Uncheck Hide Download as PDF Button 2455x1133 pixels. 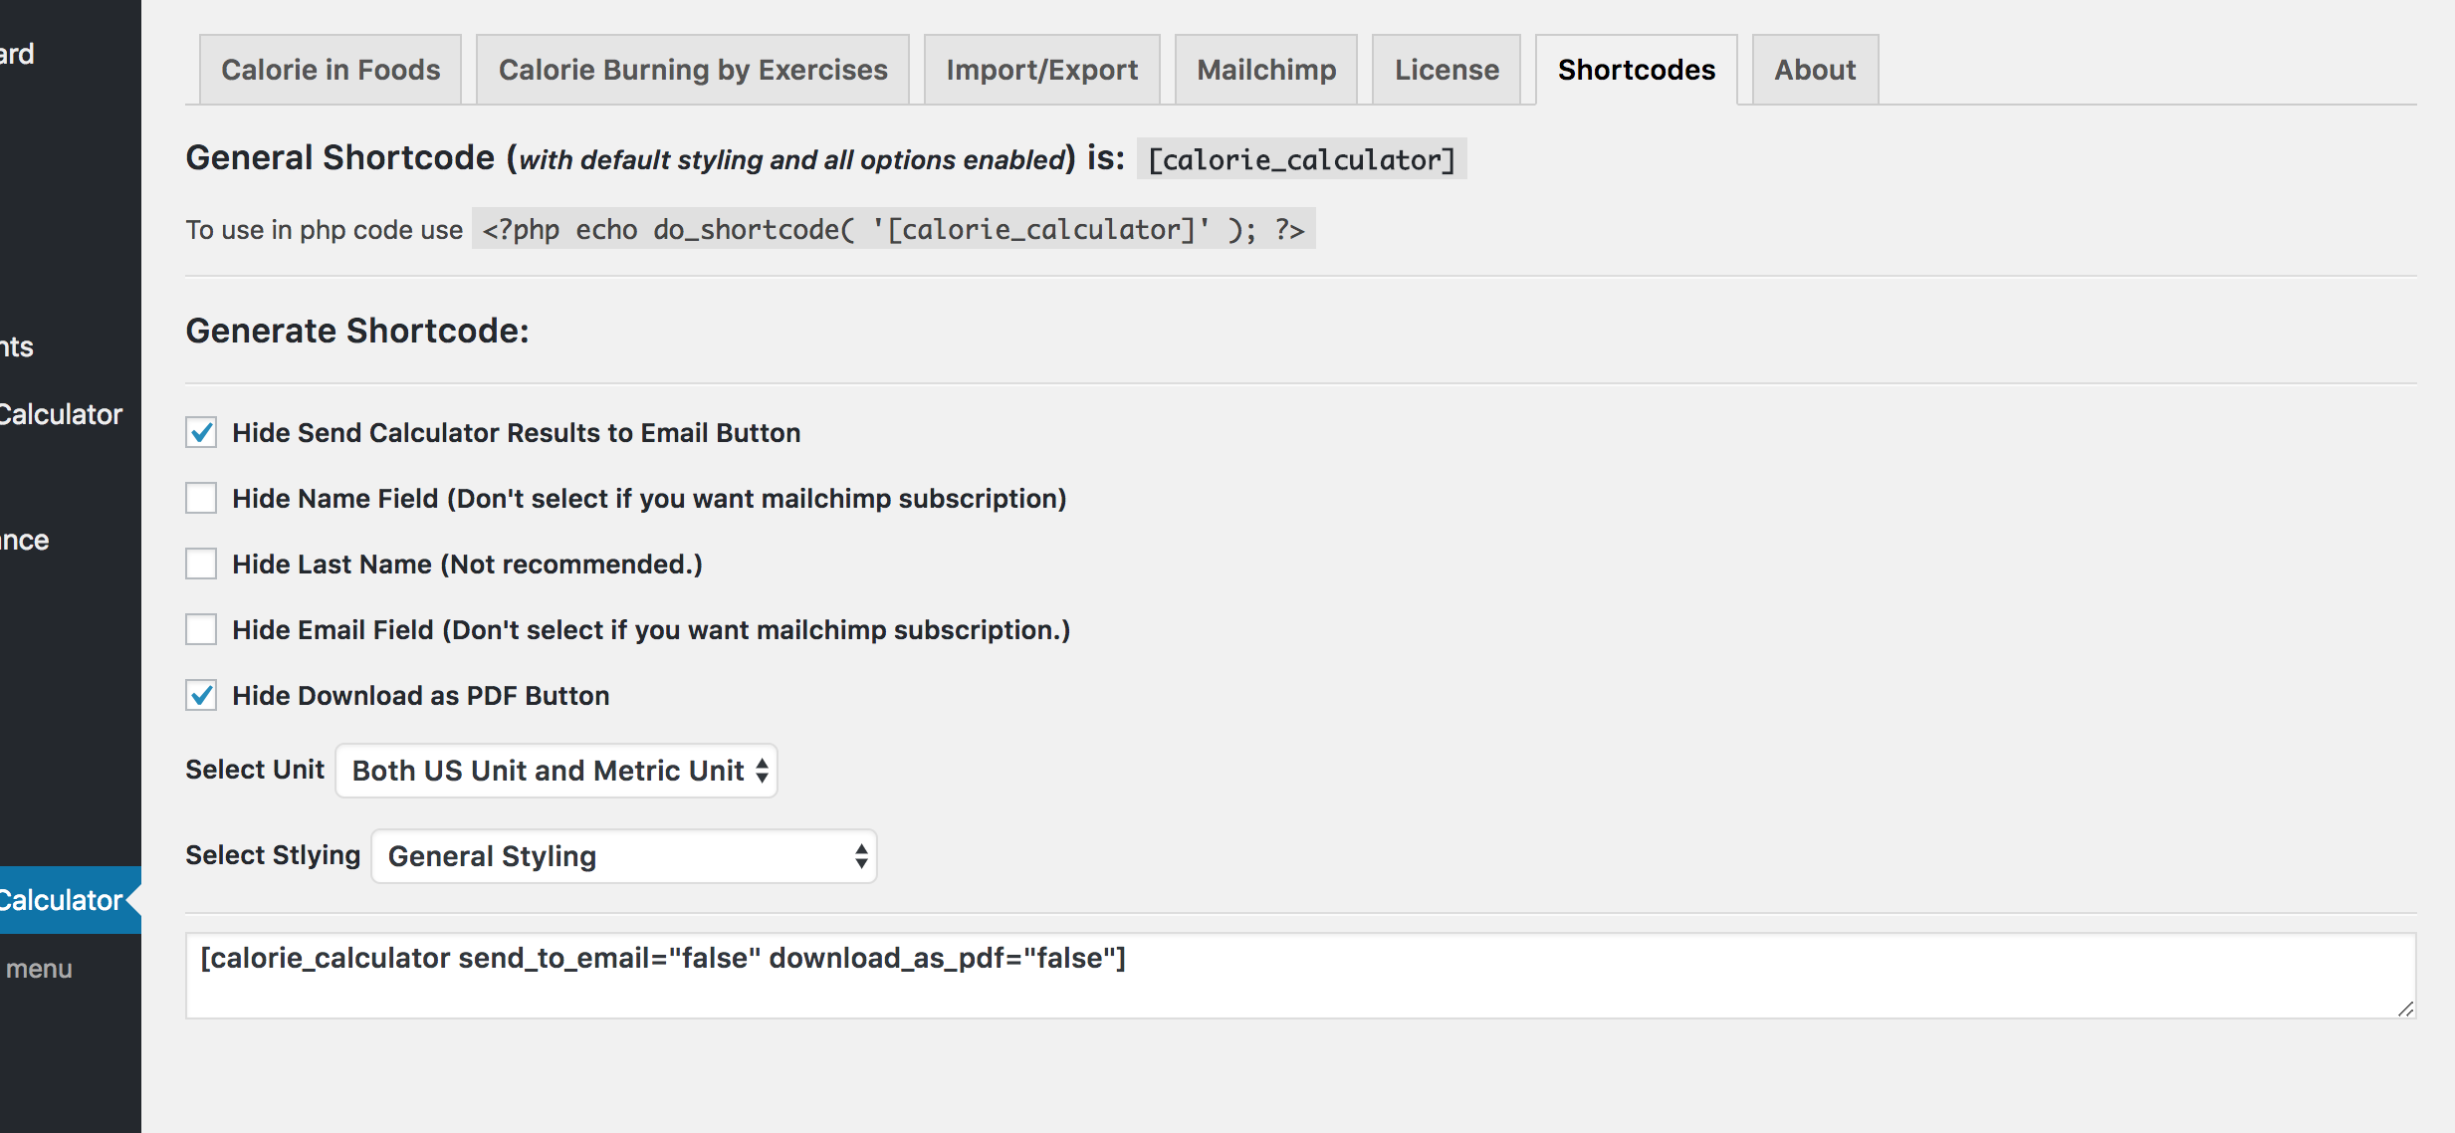point(201,696)
